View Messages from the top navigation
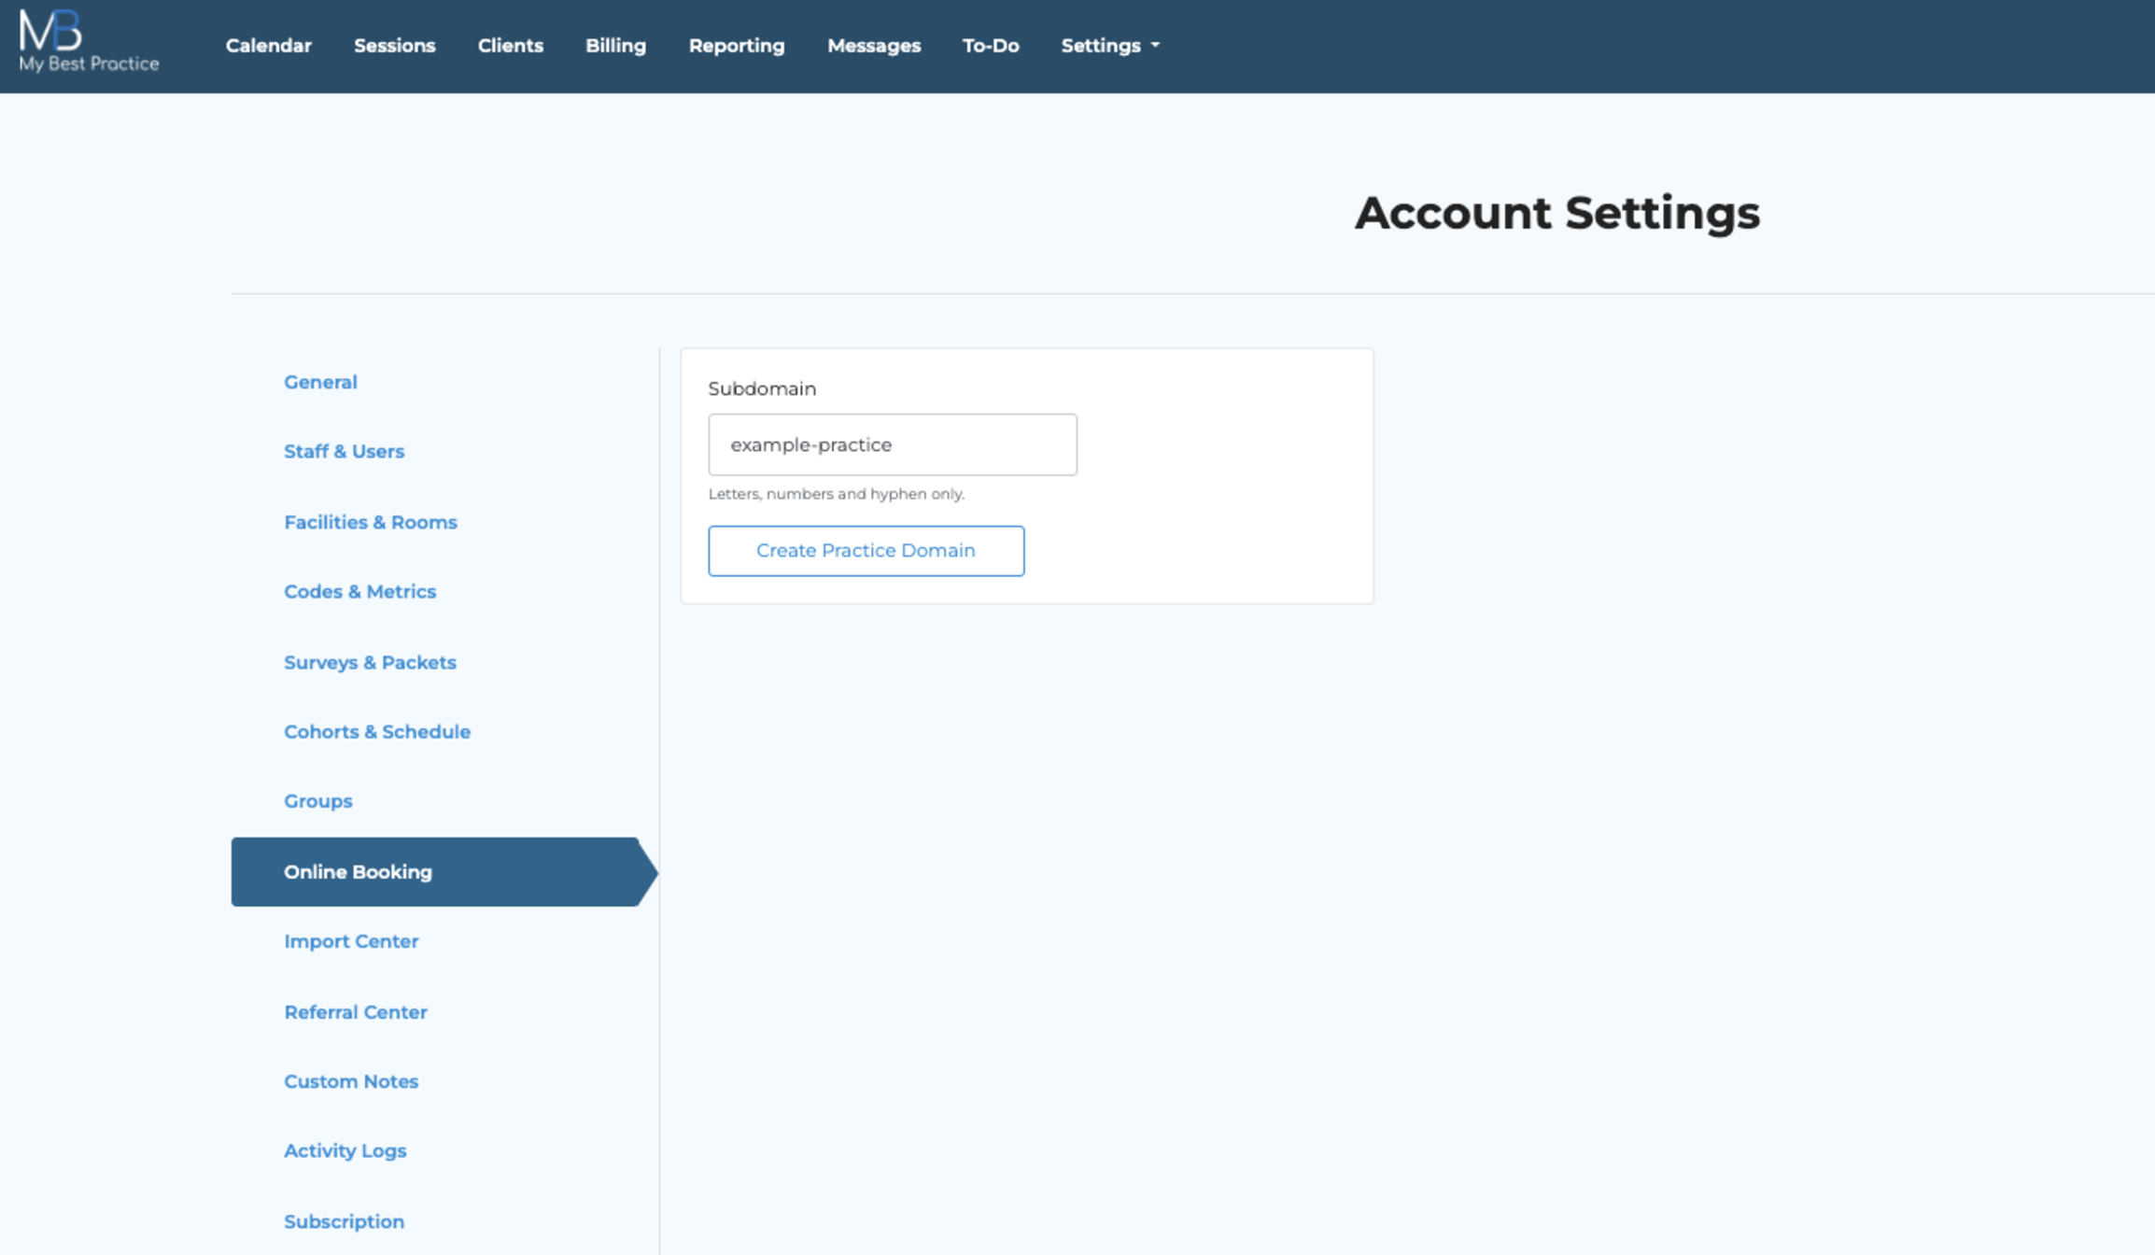This screenshot has height=1255, width=2155. pyautogui.click(x=873, y=46)
